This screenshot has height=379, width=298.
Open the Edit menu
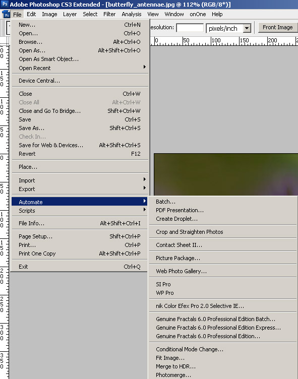(31, 14)
